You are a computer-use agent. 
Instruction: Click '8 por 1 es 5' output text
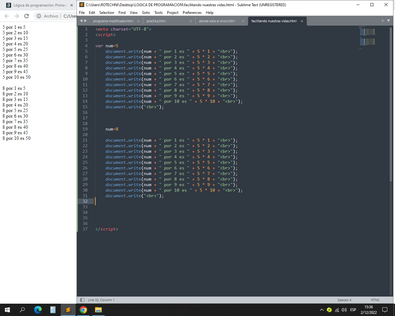pos(14,88)
